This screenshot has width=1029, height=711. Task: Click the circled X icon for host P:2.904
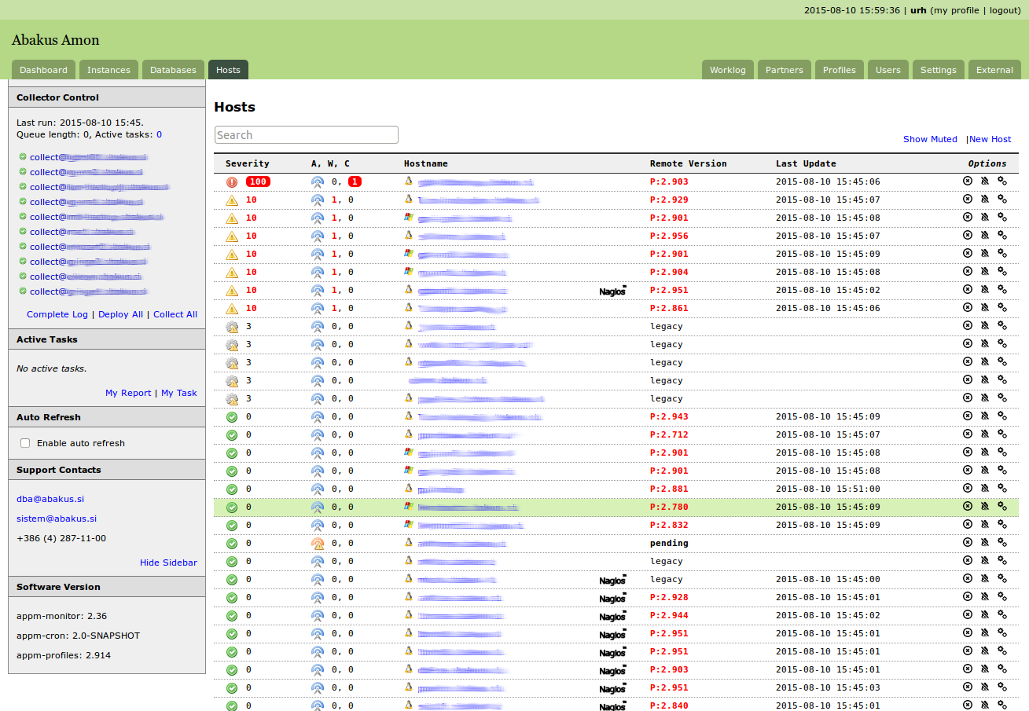(x=968, y=271)
